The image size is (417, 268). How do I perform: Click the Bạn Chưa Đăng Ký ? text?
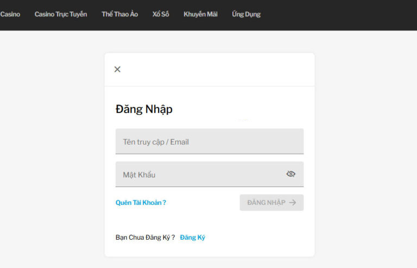[x=145, y=238]
